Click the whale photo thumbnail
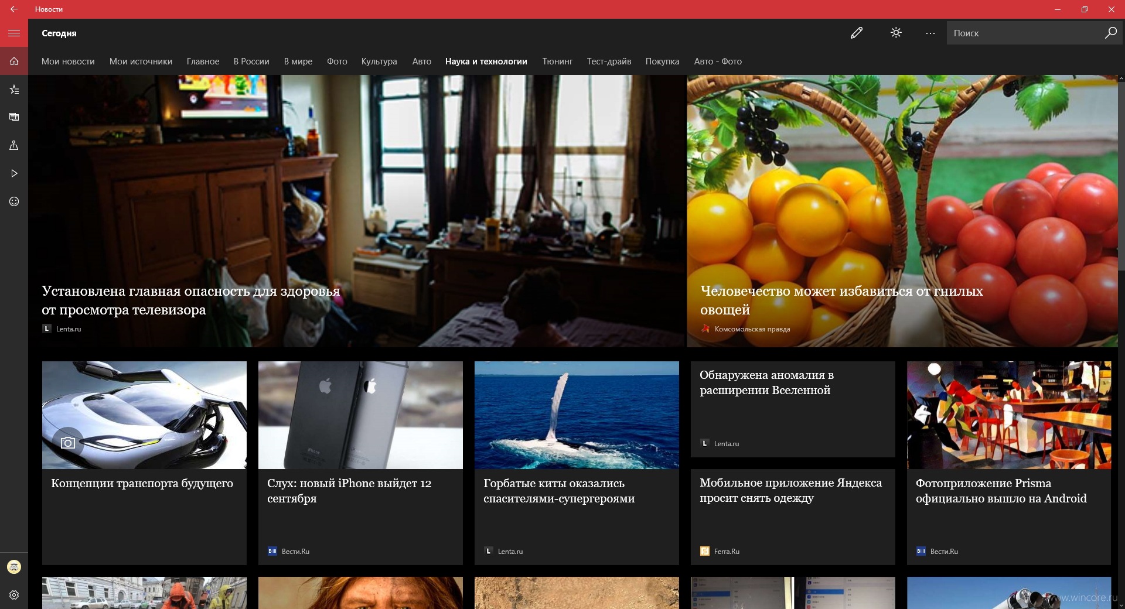Image resolution: width=1125 pixels, height=609 pixels. point(577,415)
